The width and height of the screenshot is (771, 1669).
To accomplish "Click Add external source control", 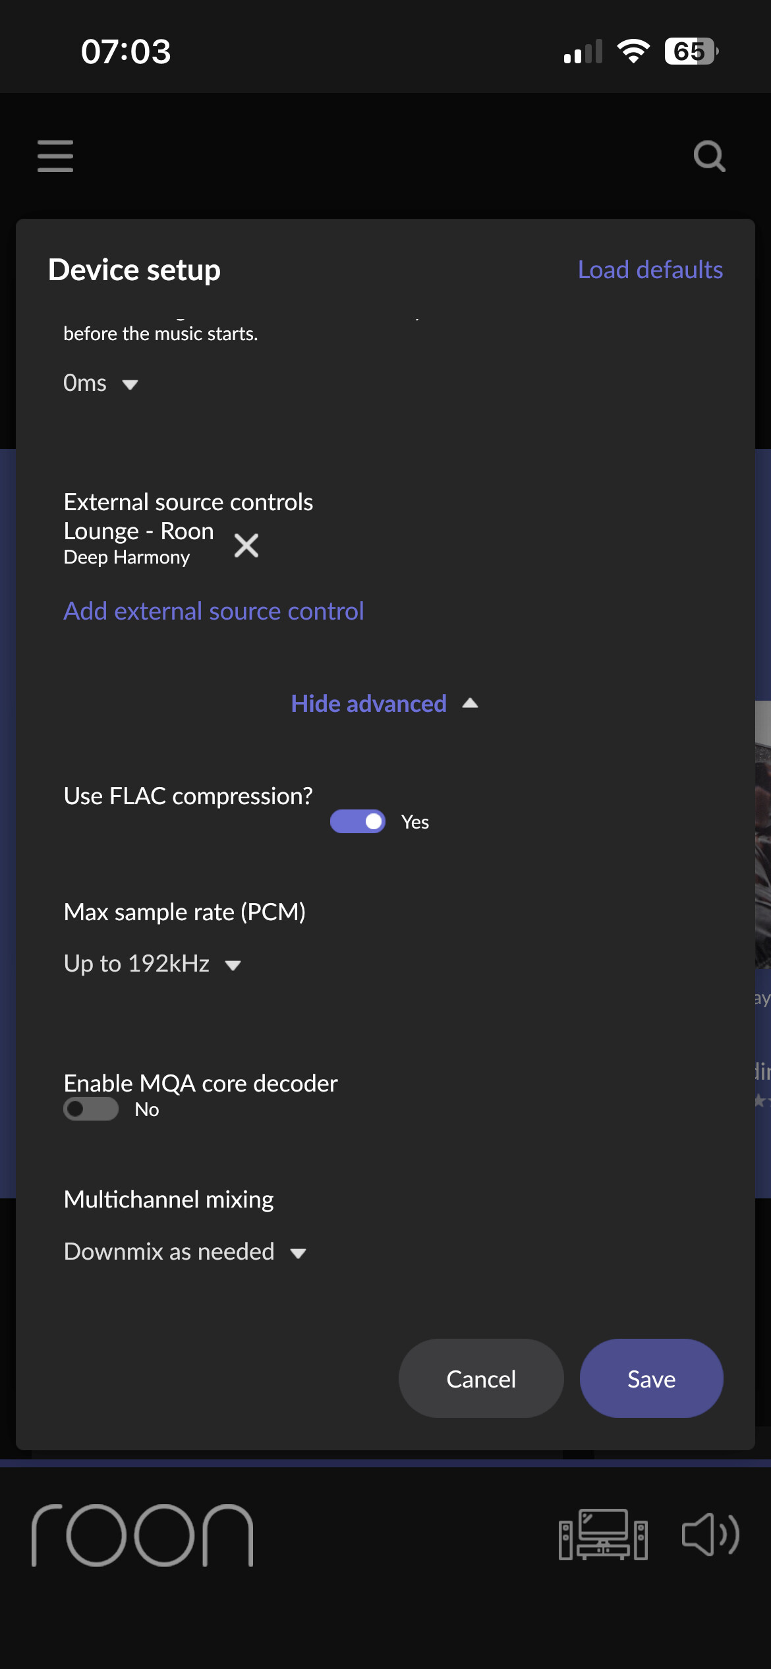I will pos(214,611).
